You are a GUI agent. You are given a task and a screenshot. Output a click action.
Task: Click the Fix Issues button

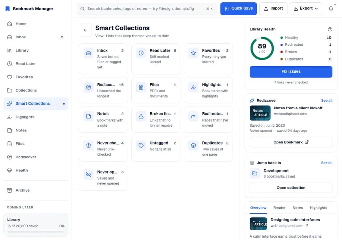pyautogui.click(x=291, y=72)
